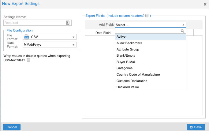Click the Cancel button
The image size is (209, 131).
pos(12,127)
